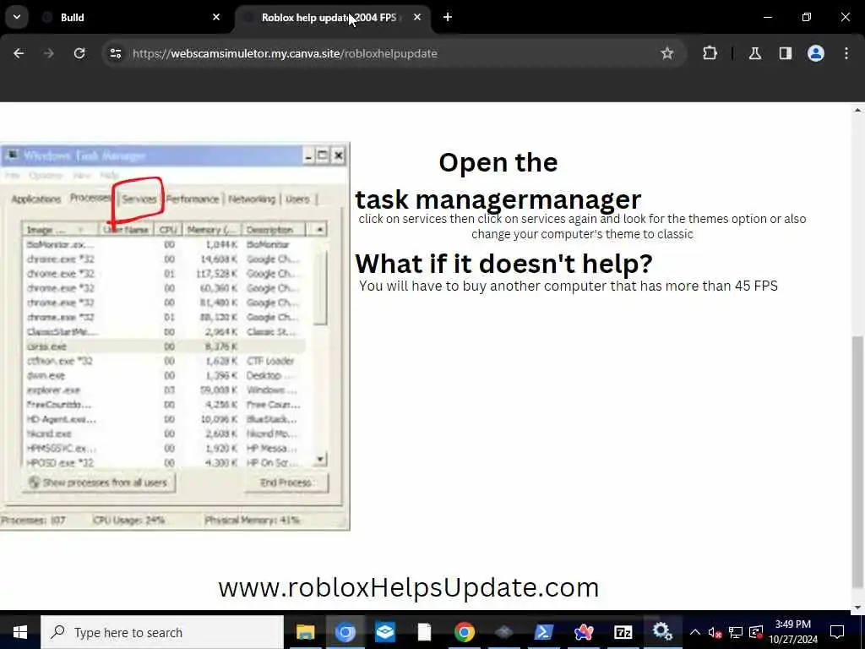Open PowerShell from the taskbar
865x649 pixels.
[544, 632]
